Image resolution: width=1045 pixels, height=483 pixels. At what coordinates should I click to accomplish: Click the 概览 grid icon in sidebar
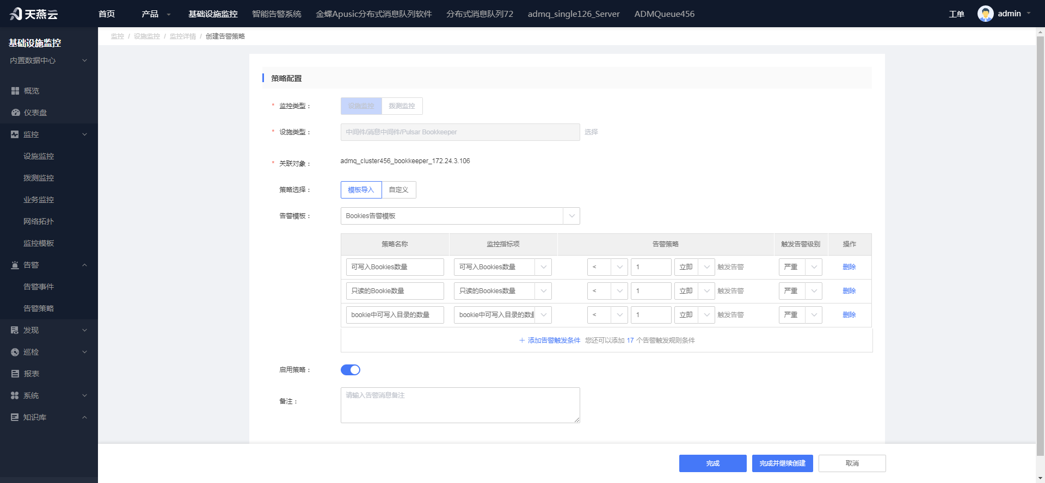(x=15, y=91)
